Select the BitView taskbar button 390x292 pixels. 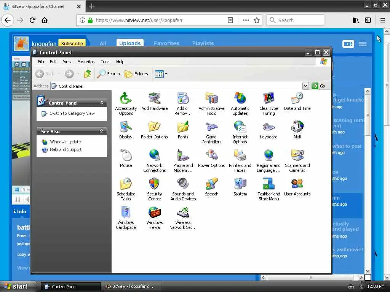[131, 287]
